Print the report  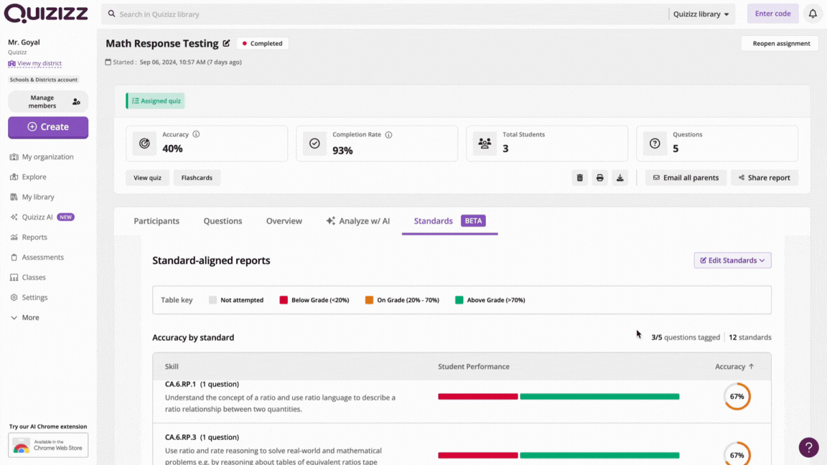click(x=599, y=178)
